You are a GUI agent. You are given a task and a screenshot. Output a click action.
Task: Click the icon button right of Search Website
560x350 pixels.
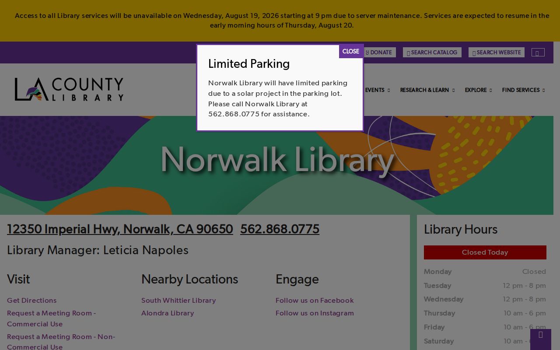[538, 52]
